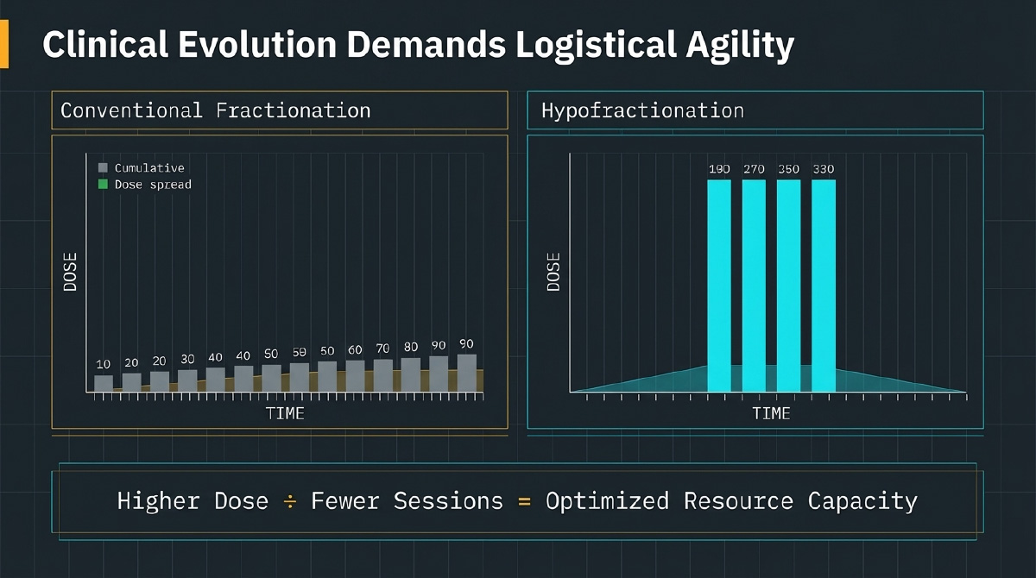Click the gray bar labeled 10
This screenshot has width=1036, height=578.
point(104,383)
